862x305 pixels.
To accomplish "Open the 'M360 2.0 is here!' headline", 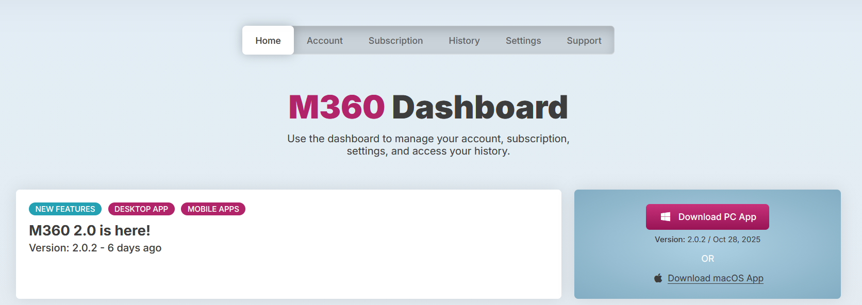I will click(x=90, y=230).
